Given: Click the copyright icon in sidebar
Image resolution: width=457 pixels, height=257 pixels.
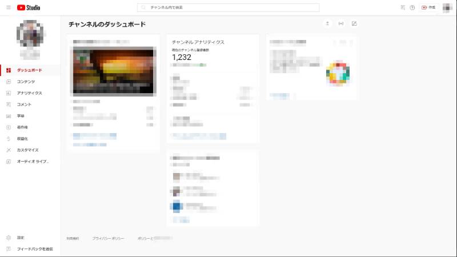Looking at the screenshot, I should [9, 127].
